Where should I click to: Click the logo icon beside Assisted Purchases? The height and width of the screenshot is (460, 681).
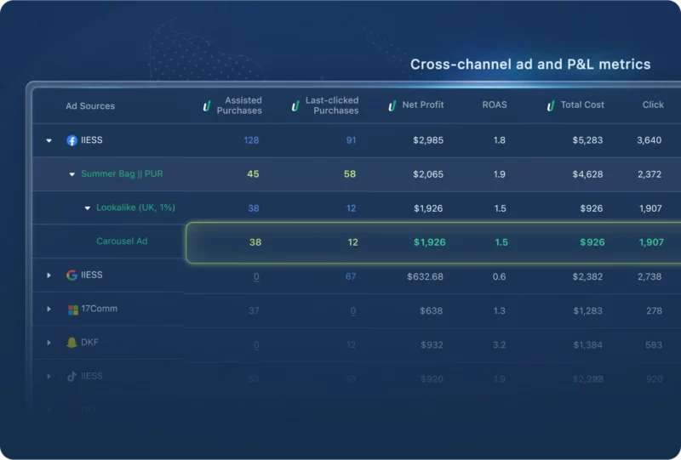click(206, 105)
